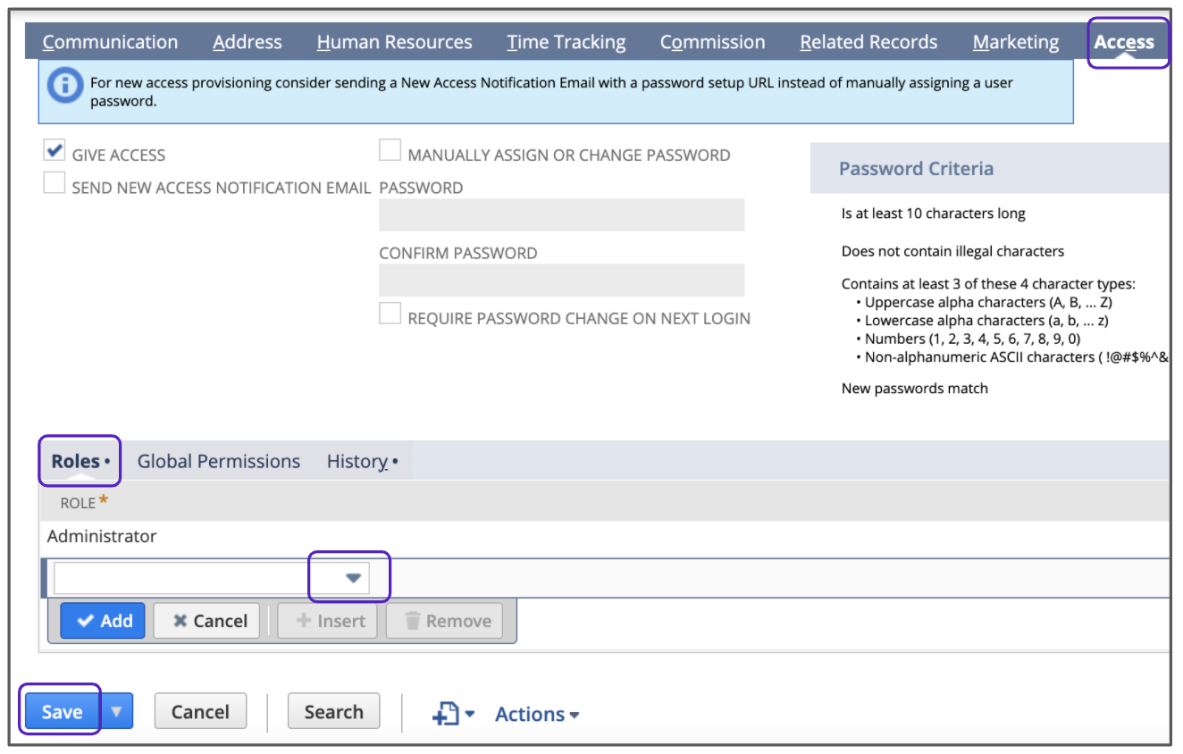Click the Time Tracking tab
This screenshot has width=1183, height=754.
click(x=566, y=42)
